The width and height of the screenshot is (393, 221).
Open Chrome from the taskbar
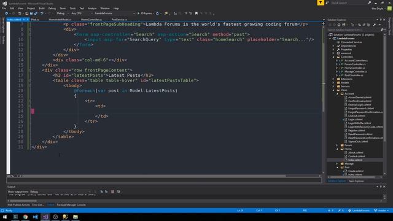pos(25,217)
